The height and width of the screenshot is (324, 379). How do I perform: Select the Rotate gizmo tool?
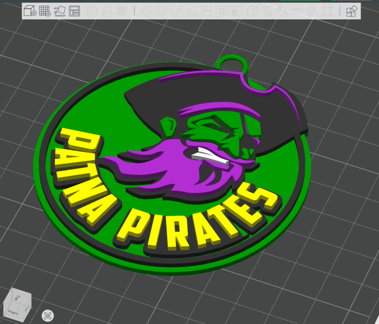[162, 11]
